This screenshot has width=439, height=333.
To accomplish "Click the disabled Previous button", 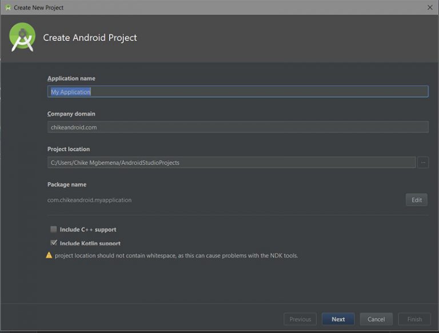I will coord(300,319).
